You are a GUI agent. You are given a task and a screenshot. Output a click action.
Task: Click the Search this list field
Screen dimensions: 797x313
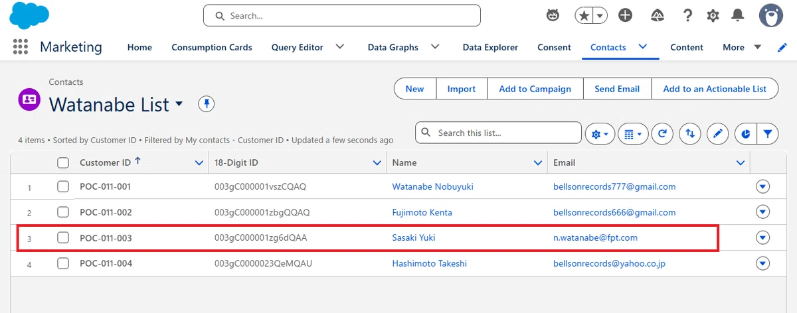click(498, 133)
